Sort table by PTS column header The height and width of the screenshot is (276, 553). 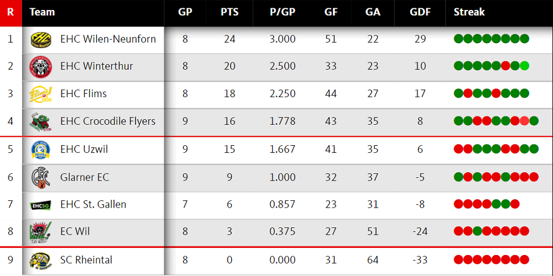[229, 12]
